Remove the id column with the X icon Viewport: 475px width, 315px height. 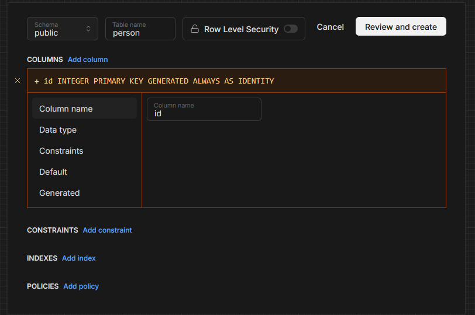point(18,81)
